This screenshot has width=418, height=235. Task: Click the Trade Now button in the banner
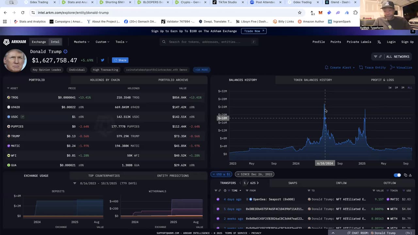pos(254,31)
